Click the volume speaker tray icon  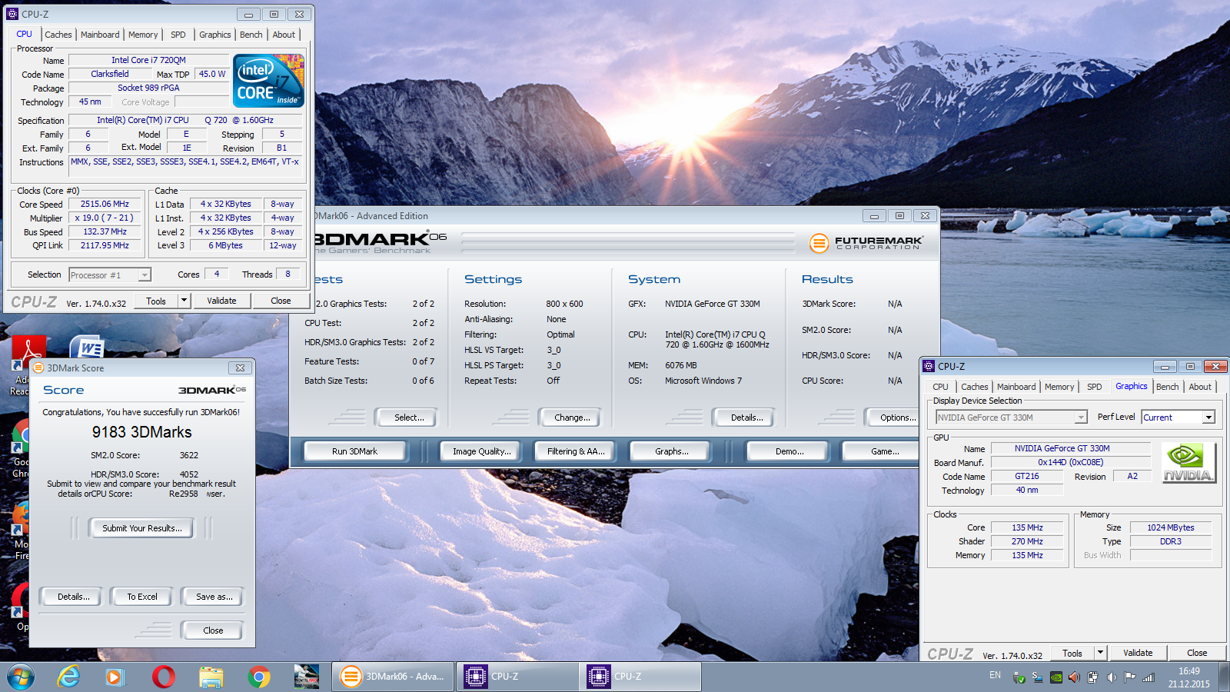(x=1111, y=677)
